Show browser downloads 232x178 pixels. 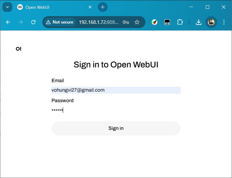point(199,22)
